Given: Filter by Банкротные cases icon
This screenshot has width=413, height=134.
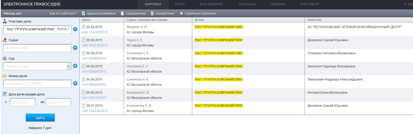Looking at the screenshot, I should pos(152,13).
